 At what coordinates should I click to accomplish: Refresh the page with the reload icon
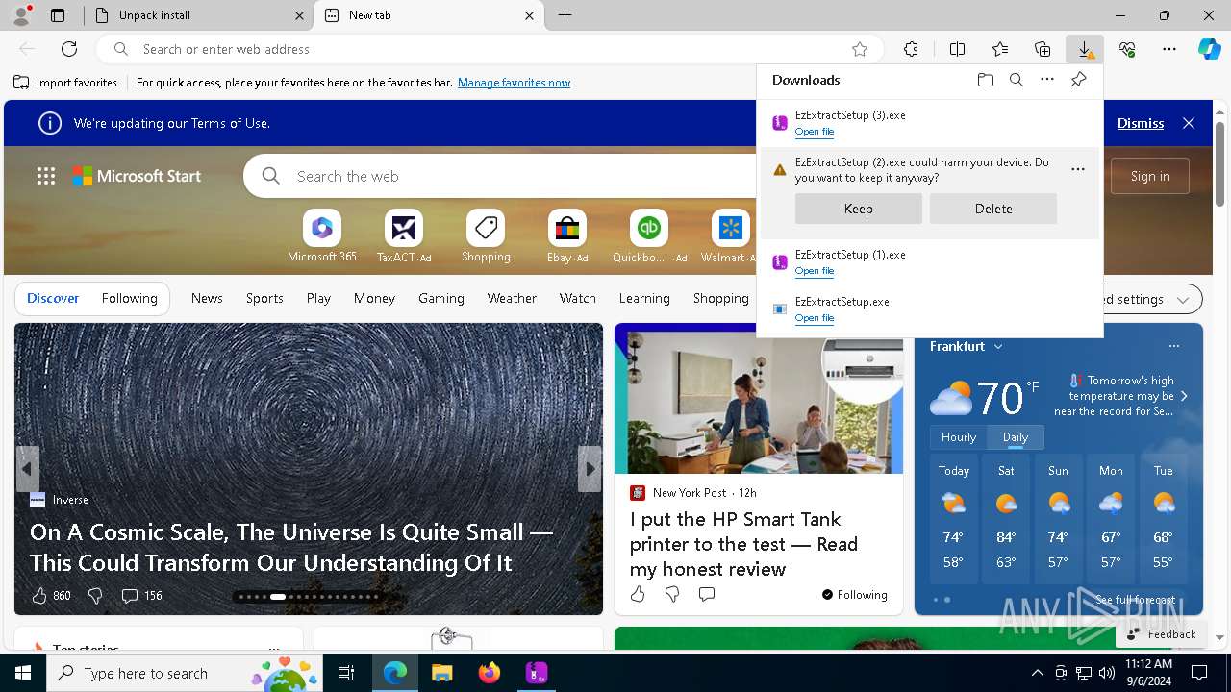pyautogui.click(x=69, y=49)
